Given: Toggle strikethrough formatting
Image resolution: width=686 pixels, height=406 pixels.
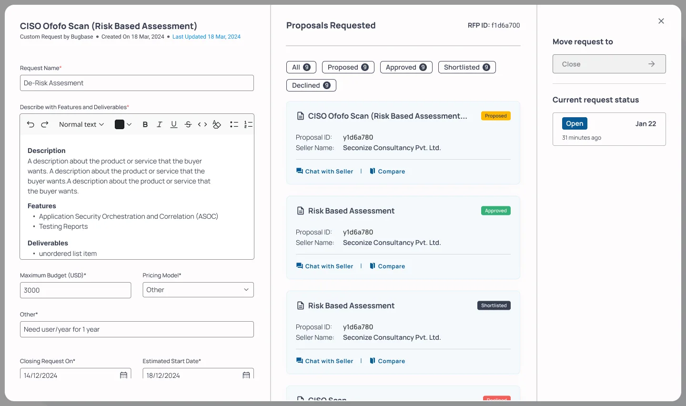Looking at the screenshot, I should (188, 124).
